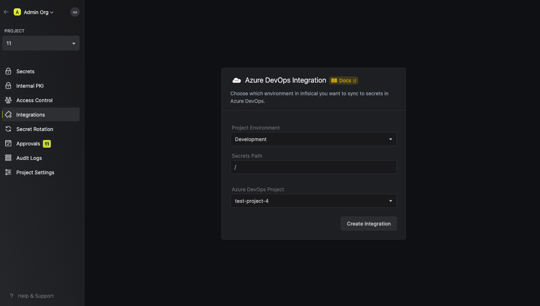Open the user avatar 'aa' menu
This screenshot has height=306, width=540.
tap(75, 12)
